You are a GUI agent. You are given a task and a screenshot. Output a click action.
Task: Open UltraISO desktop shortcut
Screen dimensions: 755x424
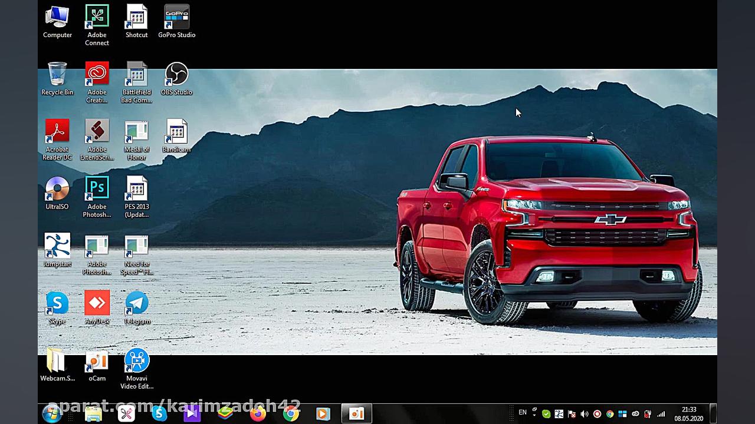57,194
